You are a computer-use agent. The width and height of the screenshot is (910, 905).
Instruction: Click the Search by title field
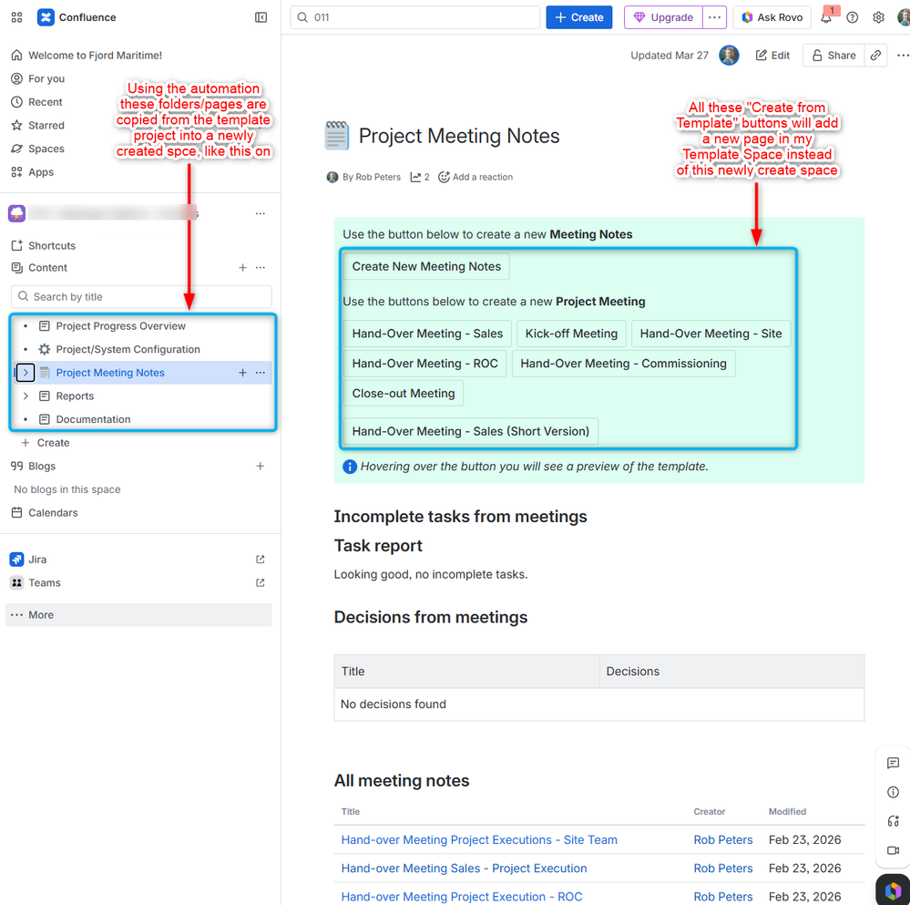pos(141,296)
